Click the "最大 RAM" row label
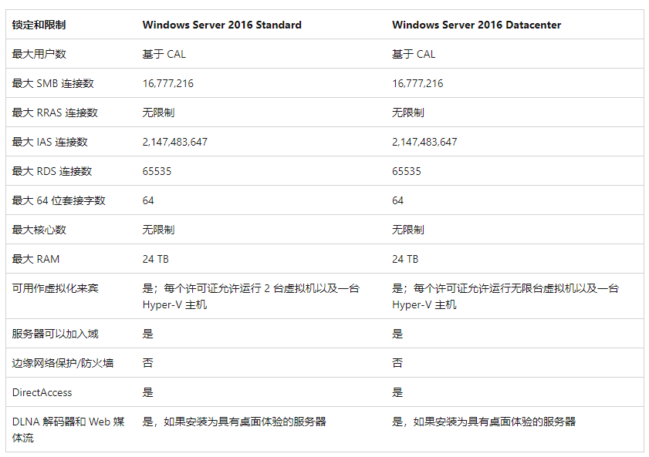Screen dimensions: 649x457 [x=35, y=259]
